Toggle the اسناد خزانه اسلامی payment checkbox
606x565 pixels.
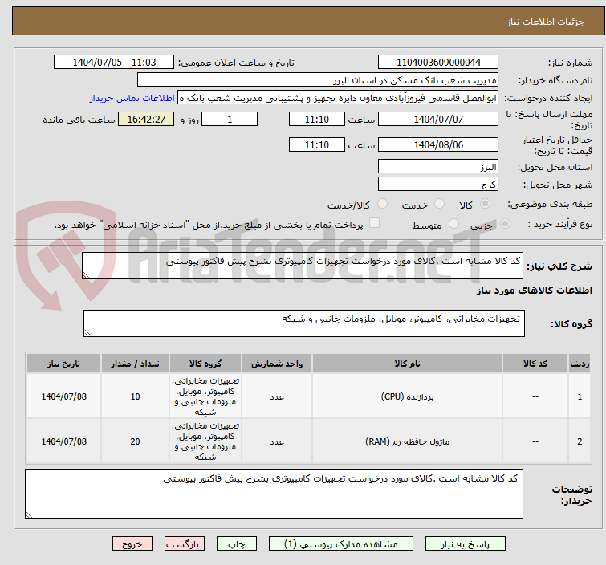point(375,223)
